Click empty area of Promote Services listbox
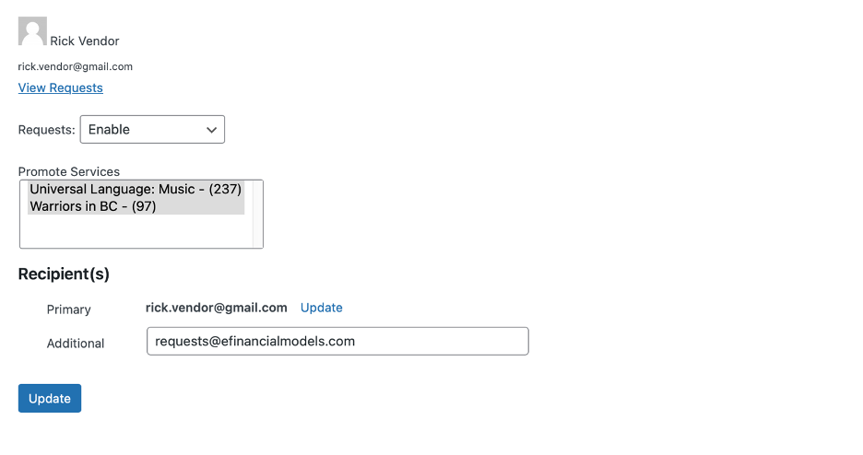The width and height of the screenshot is (863, 455). coord(136,231)
